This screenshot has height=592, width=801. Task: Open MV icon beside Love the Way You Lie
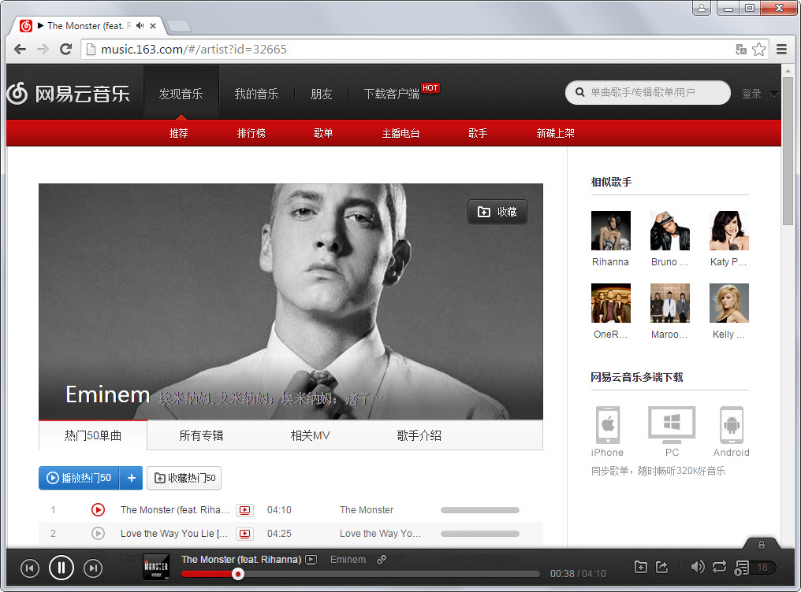point(244,534)
